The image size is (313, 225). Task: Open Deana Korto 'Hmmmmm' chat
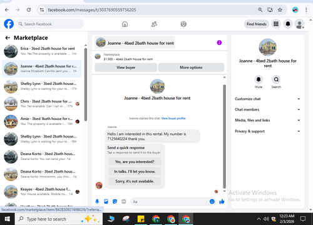coord(42,174)
